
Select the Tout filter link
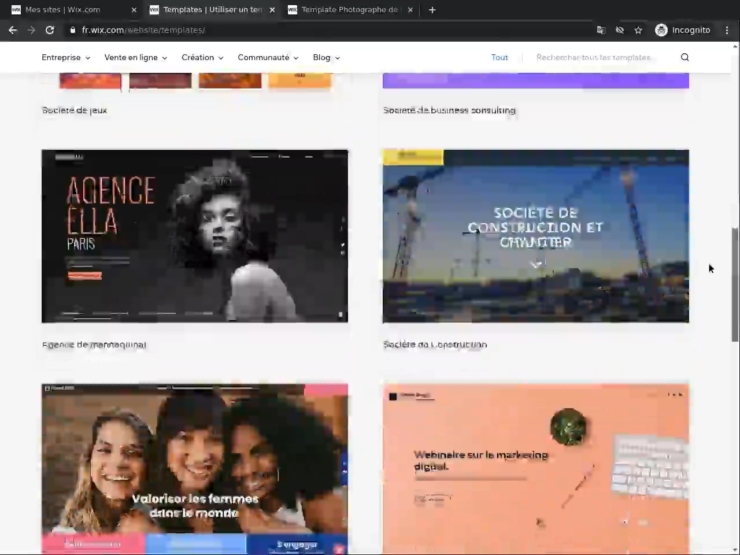point(499,57)
